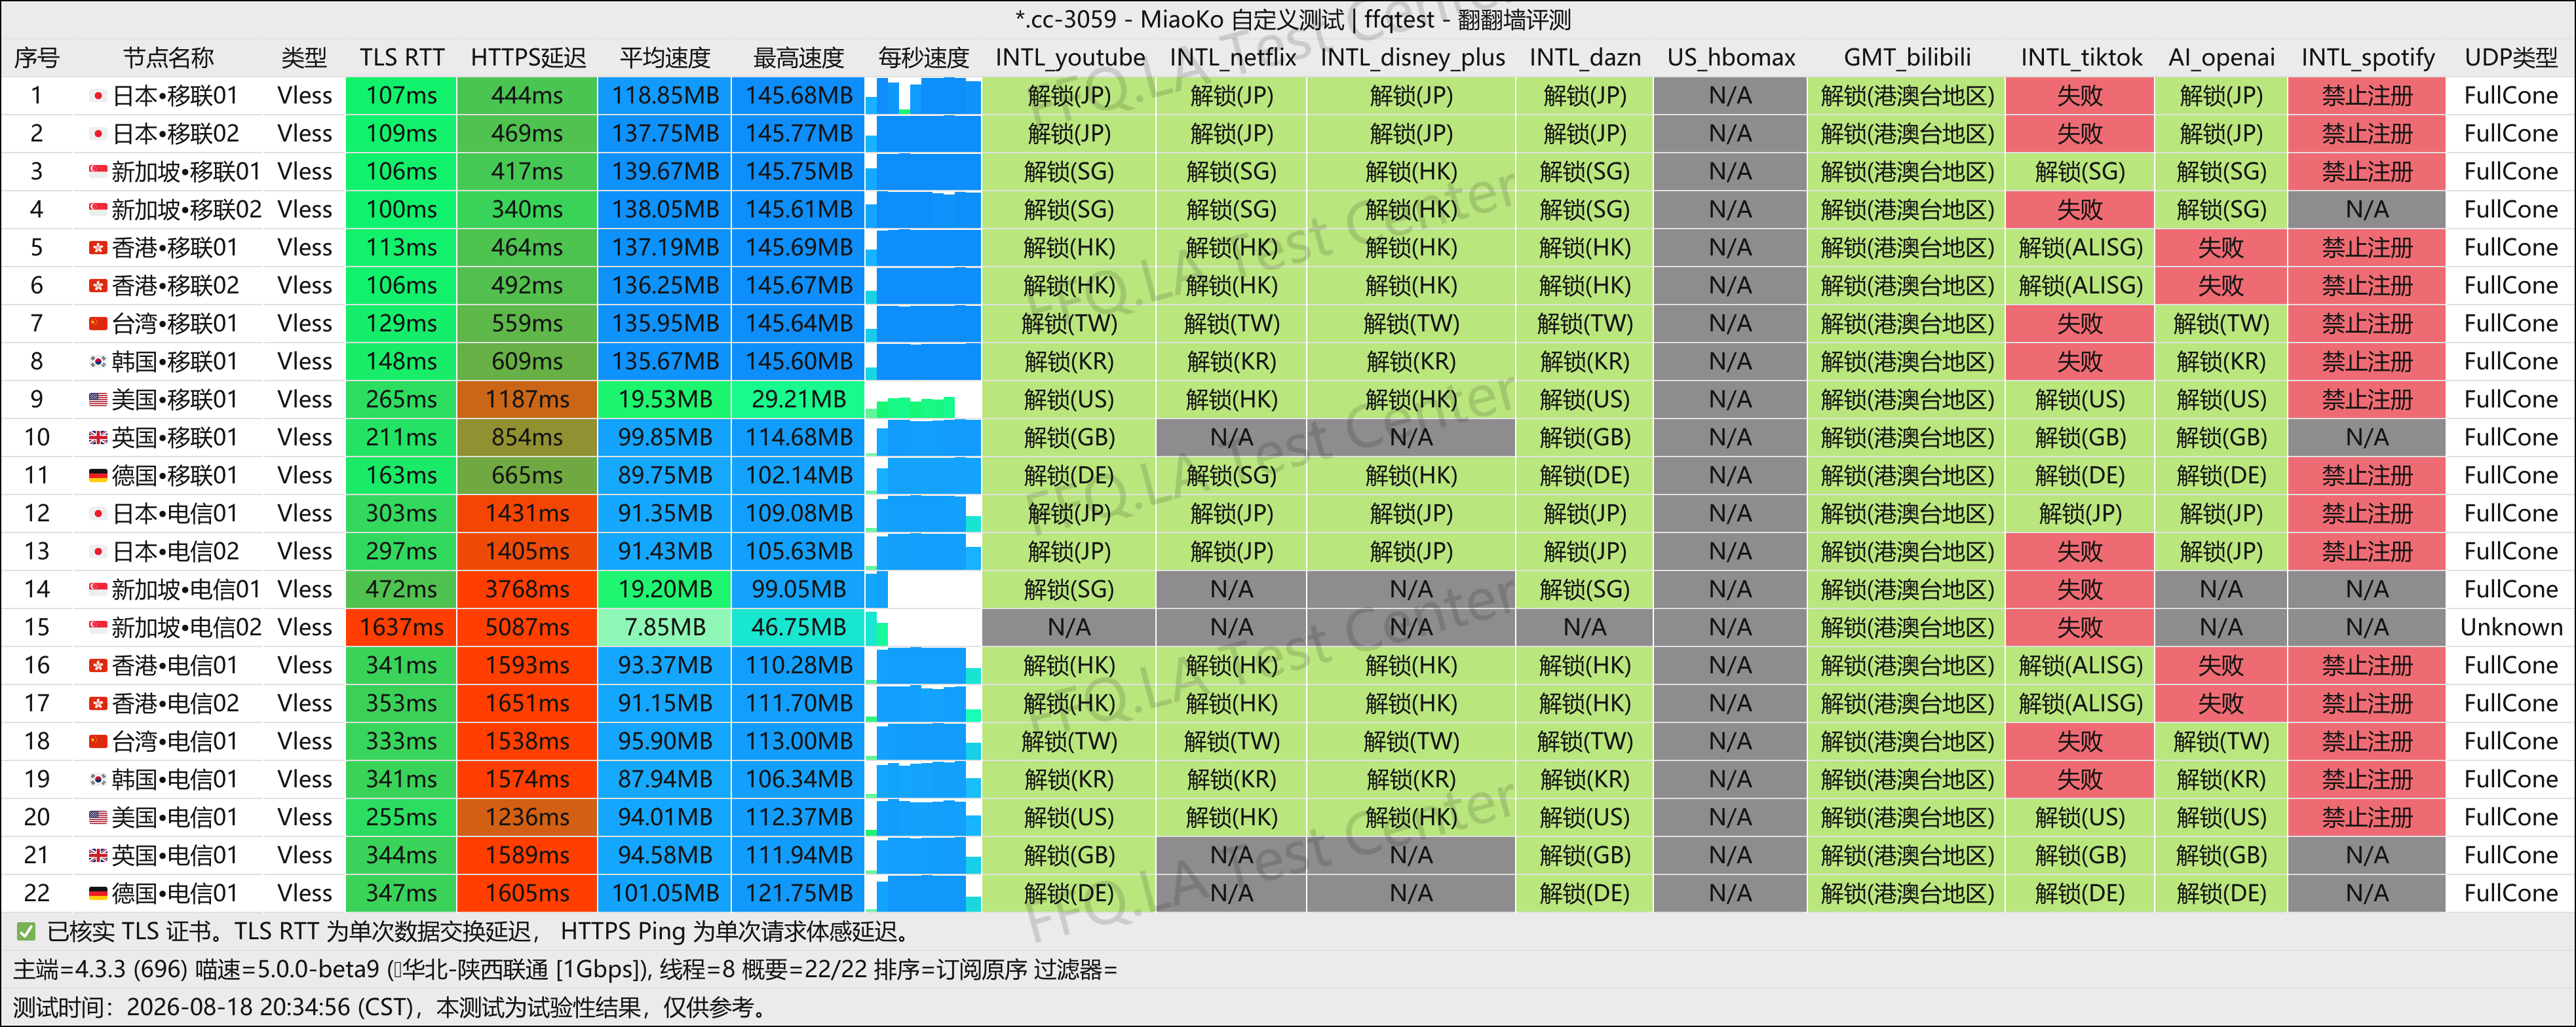Click the TLS RTT column header
The height and width of the screenshot is (1027, 2576).
pos(402,58)
